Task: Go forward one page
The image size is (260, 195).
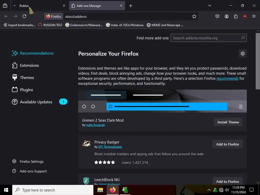Action: 15,16
